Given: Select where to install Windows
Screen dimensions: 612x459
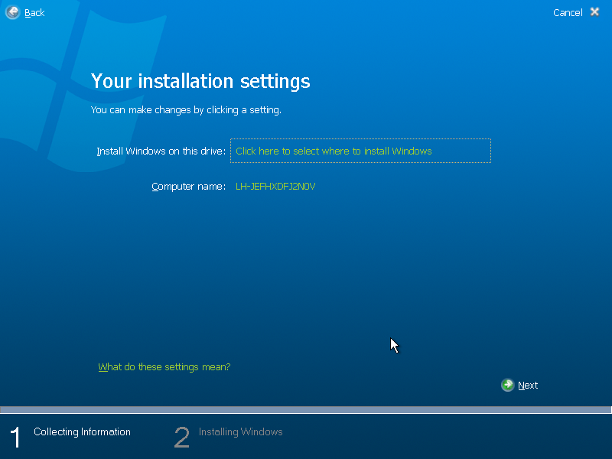Looking at the screenshot, I should 360,151.
